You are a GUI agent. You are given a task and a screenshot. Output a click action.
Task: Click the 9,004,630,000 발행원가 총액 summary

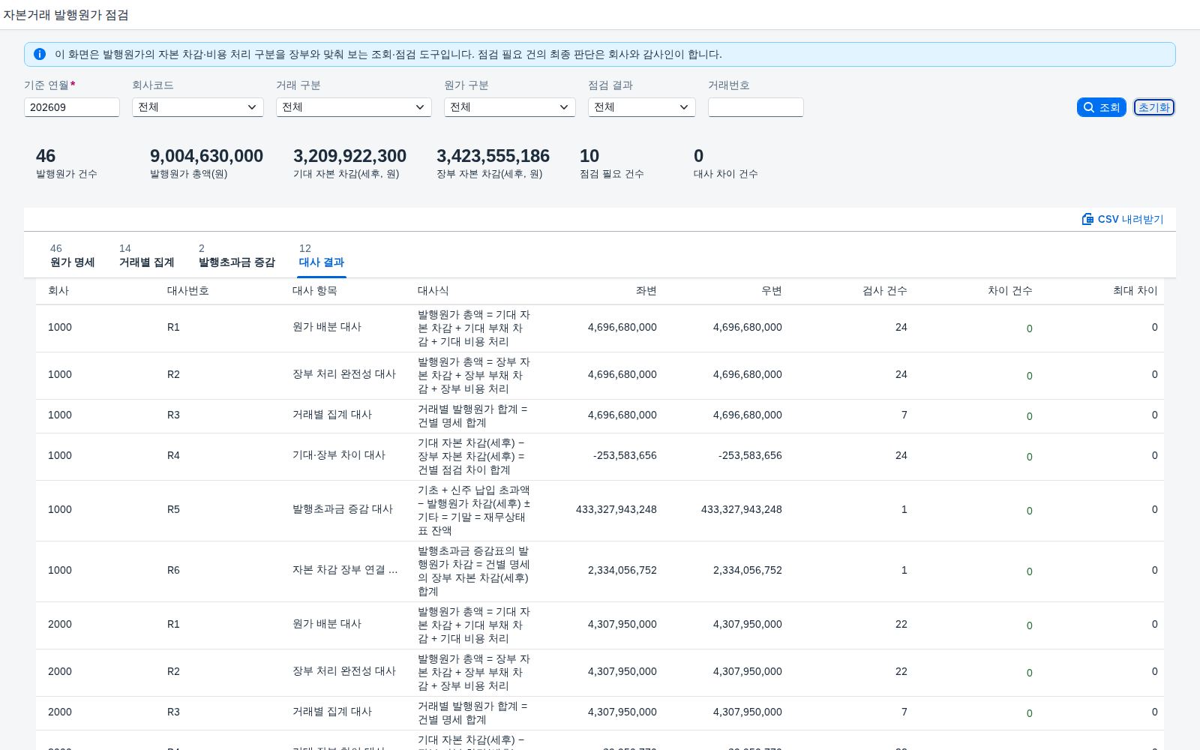206,163
